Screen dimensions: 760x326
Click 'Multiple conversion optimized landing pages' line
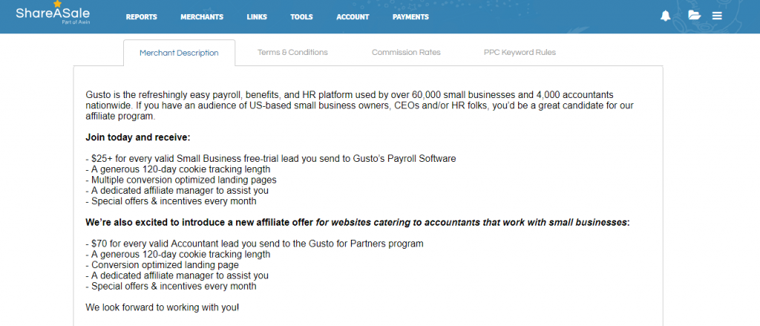pos(181,180)
